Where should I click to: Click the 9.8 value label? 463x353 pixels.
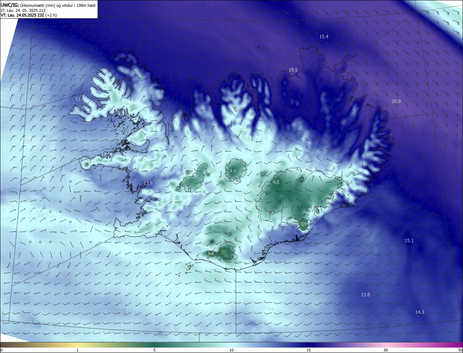84,224
